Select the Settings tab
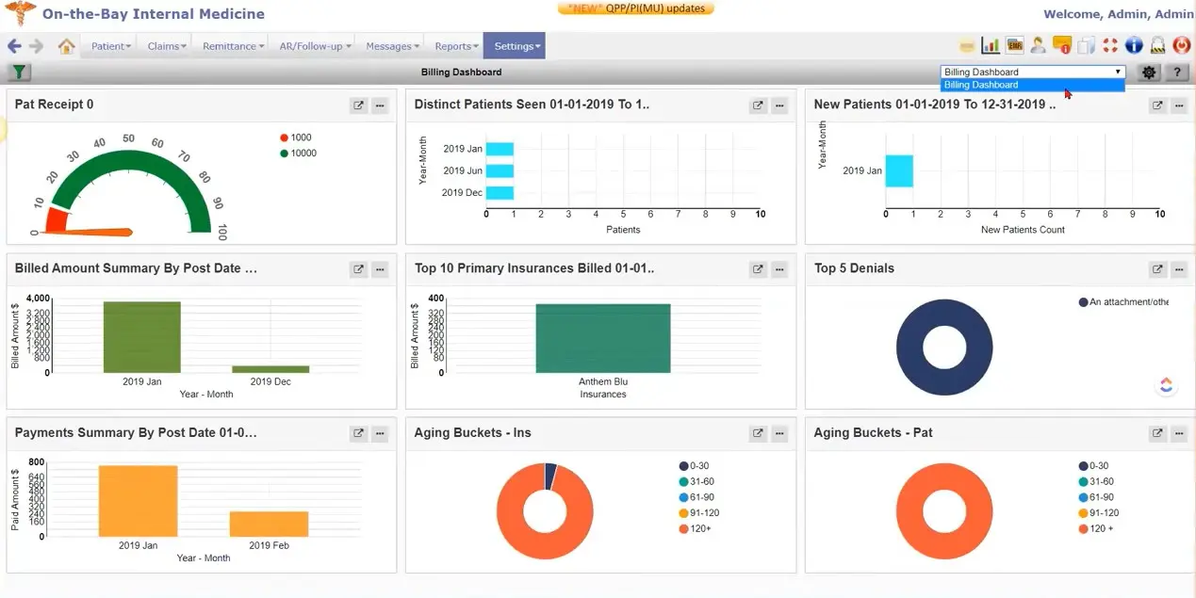This screenshot has height=598, width=1196. click(515, 45)
